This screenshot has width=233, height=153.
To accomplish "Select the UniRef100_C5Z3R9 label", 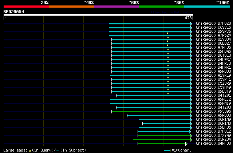I will click(x=213, y=84).
